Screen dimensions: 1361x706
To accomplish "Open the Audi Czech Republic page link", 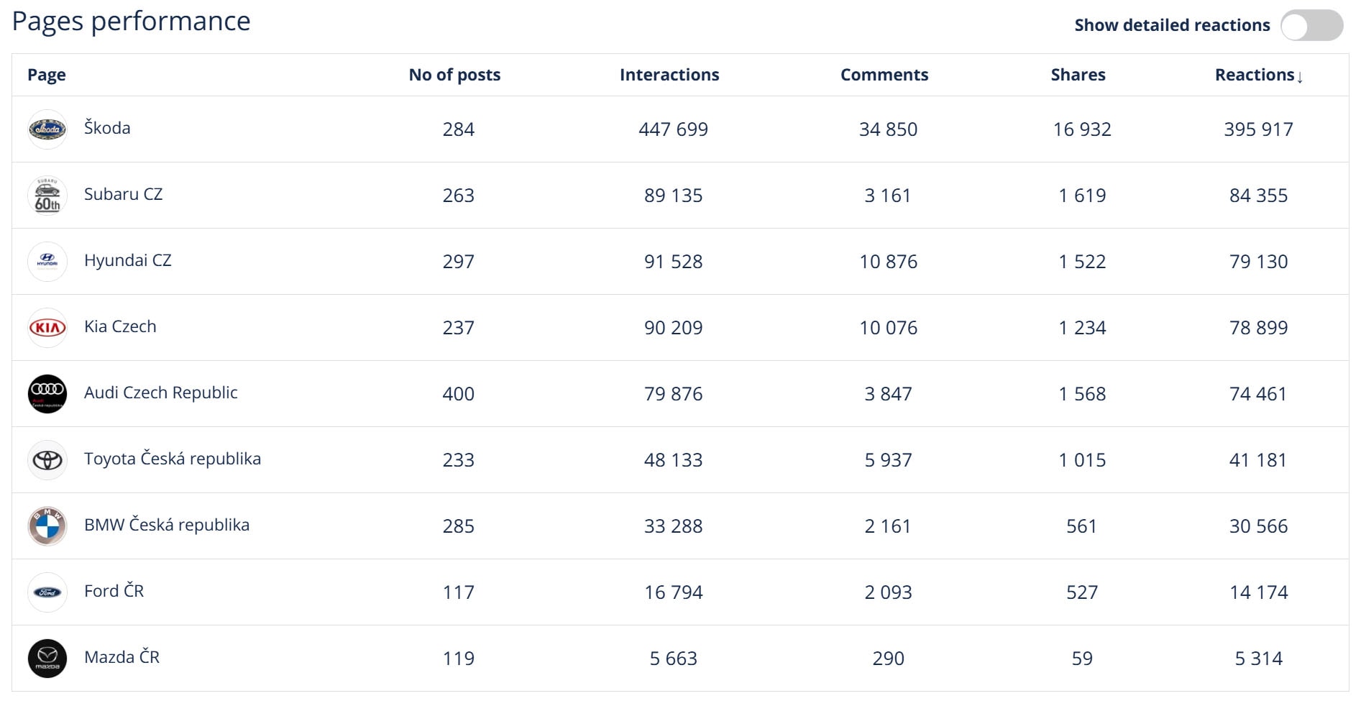I will click(160, 393).
